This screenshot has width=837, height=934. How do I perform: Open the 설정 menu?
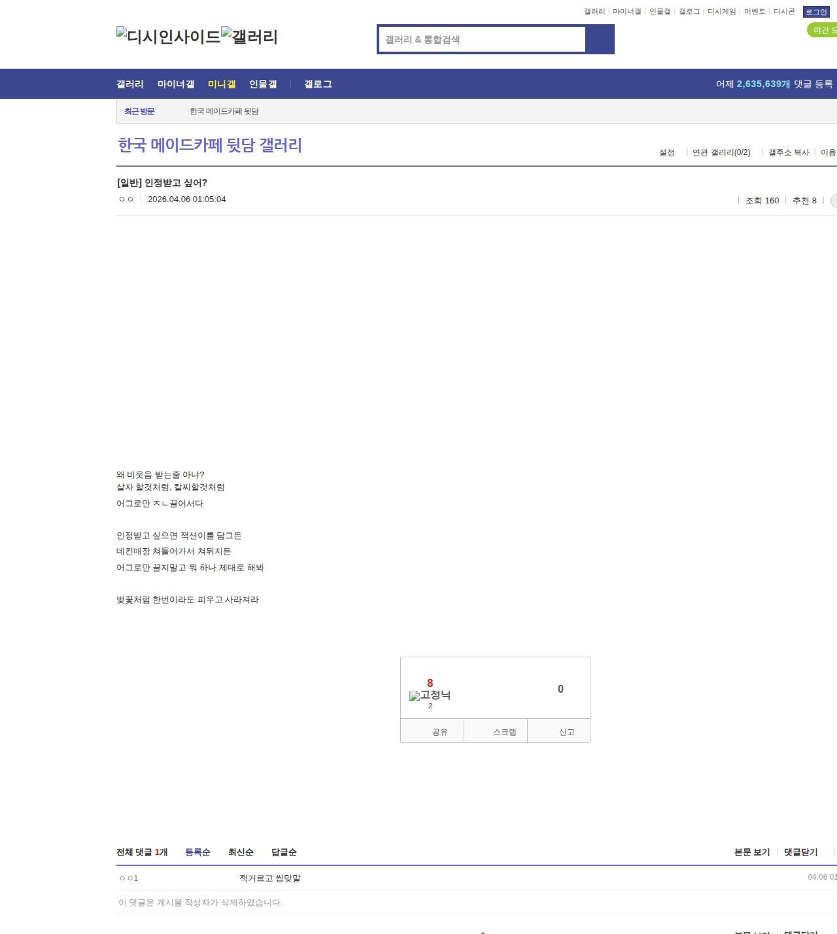pos(667,152)
